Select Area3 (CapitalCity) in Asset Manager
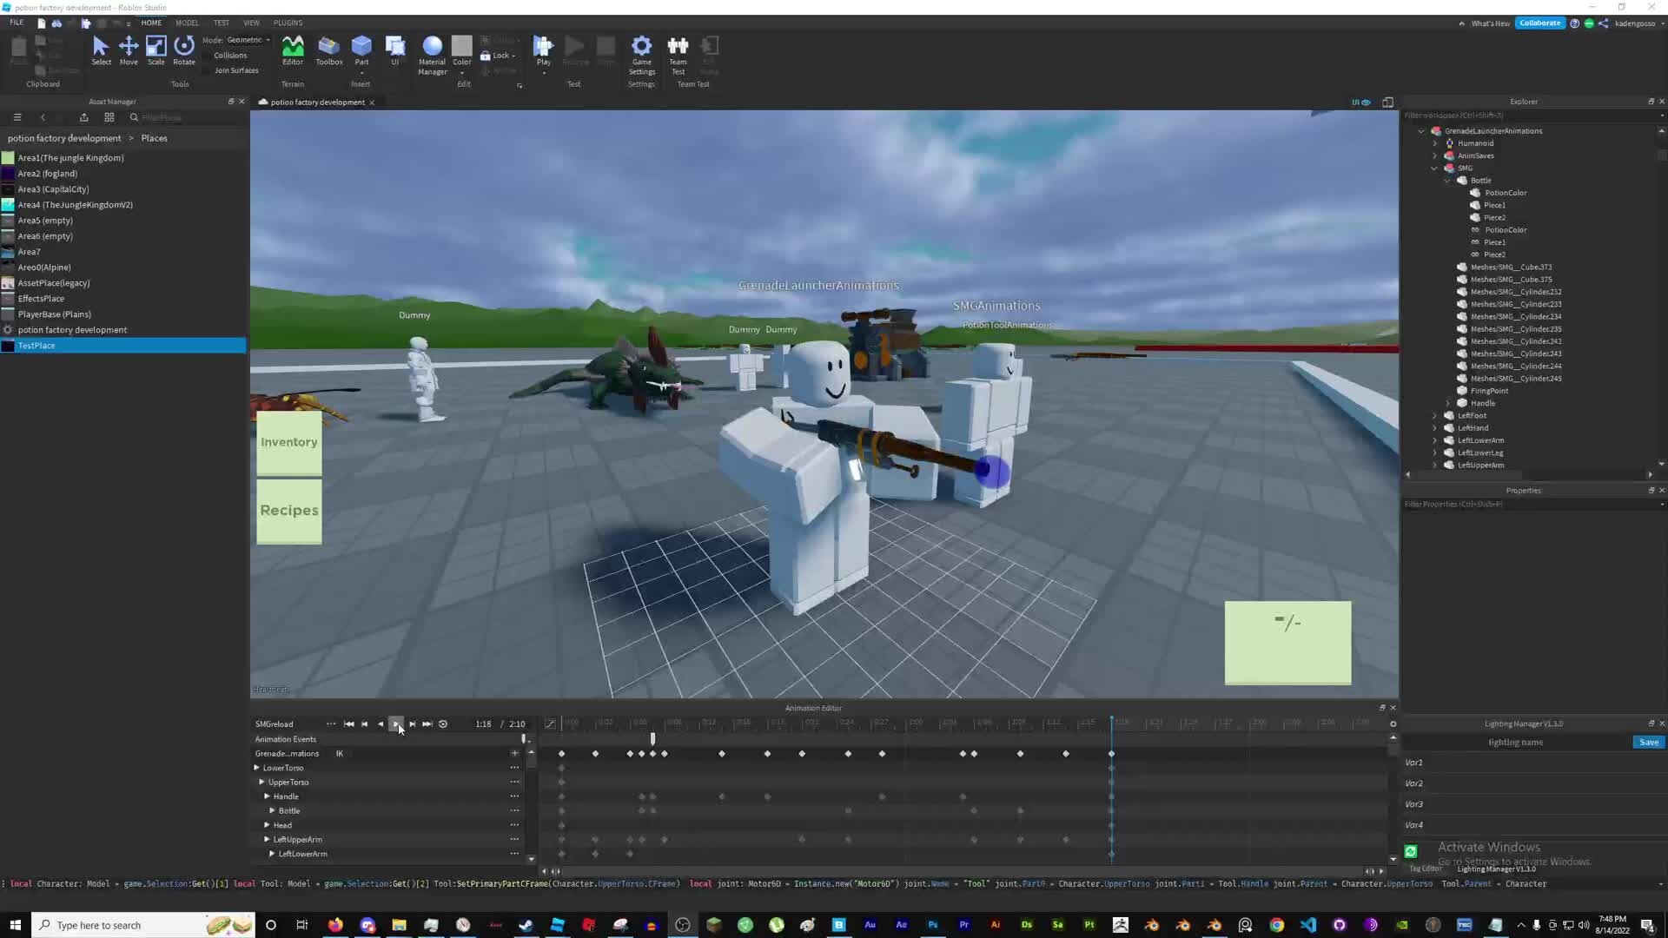The image size is (1668, 938). click(53, 189)
